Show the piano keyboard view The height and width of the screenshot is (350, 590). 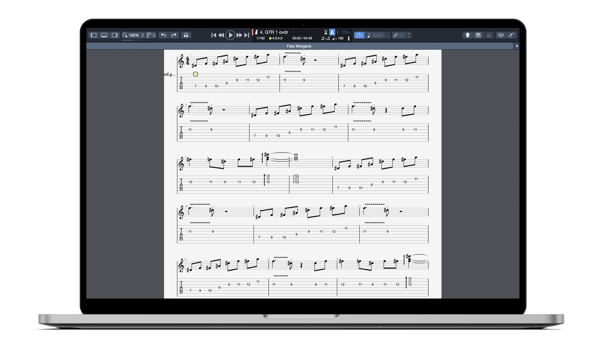point(478,35)
